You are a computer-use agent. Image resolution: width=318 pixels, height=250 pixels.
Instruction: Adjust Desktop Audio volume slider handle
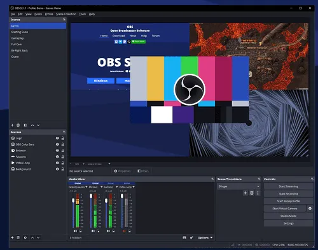[x=73, y=200]
